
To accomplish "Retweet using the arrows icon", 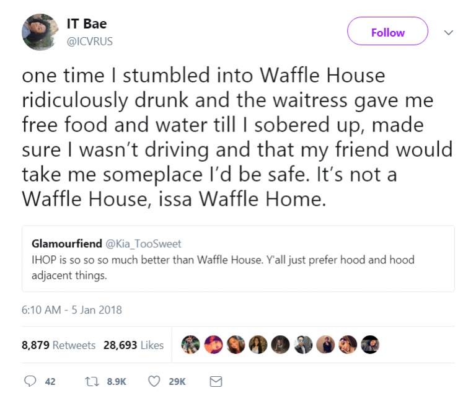I will [x=90, y=382].
